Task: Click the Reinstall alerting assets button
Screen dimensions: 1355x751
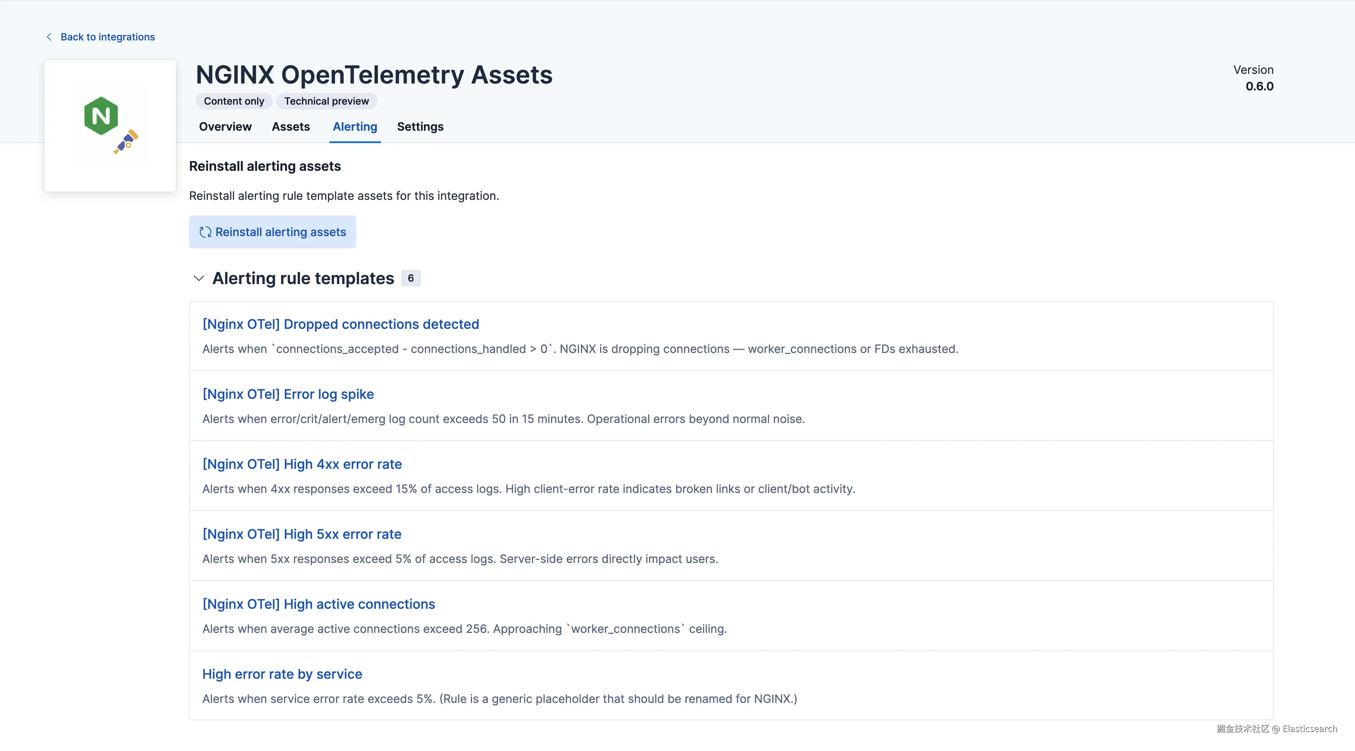Action: [272, 232]
